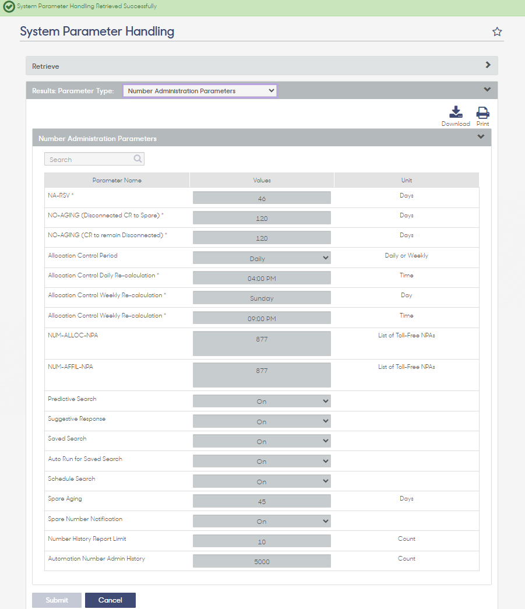Click the Print icon
525x609 pixels.
point(482,112)
